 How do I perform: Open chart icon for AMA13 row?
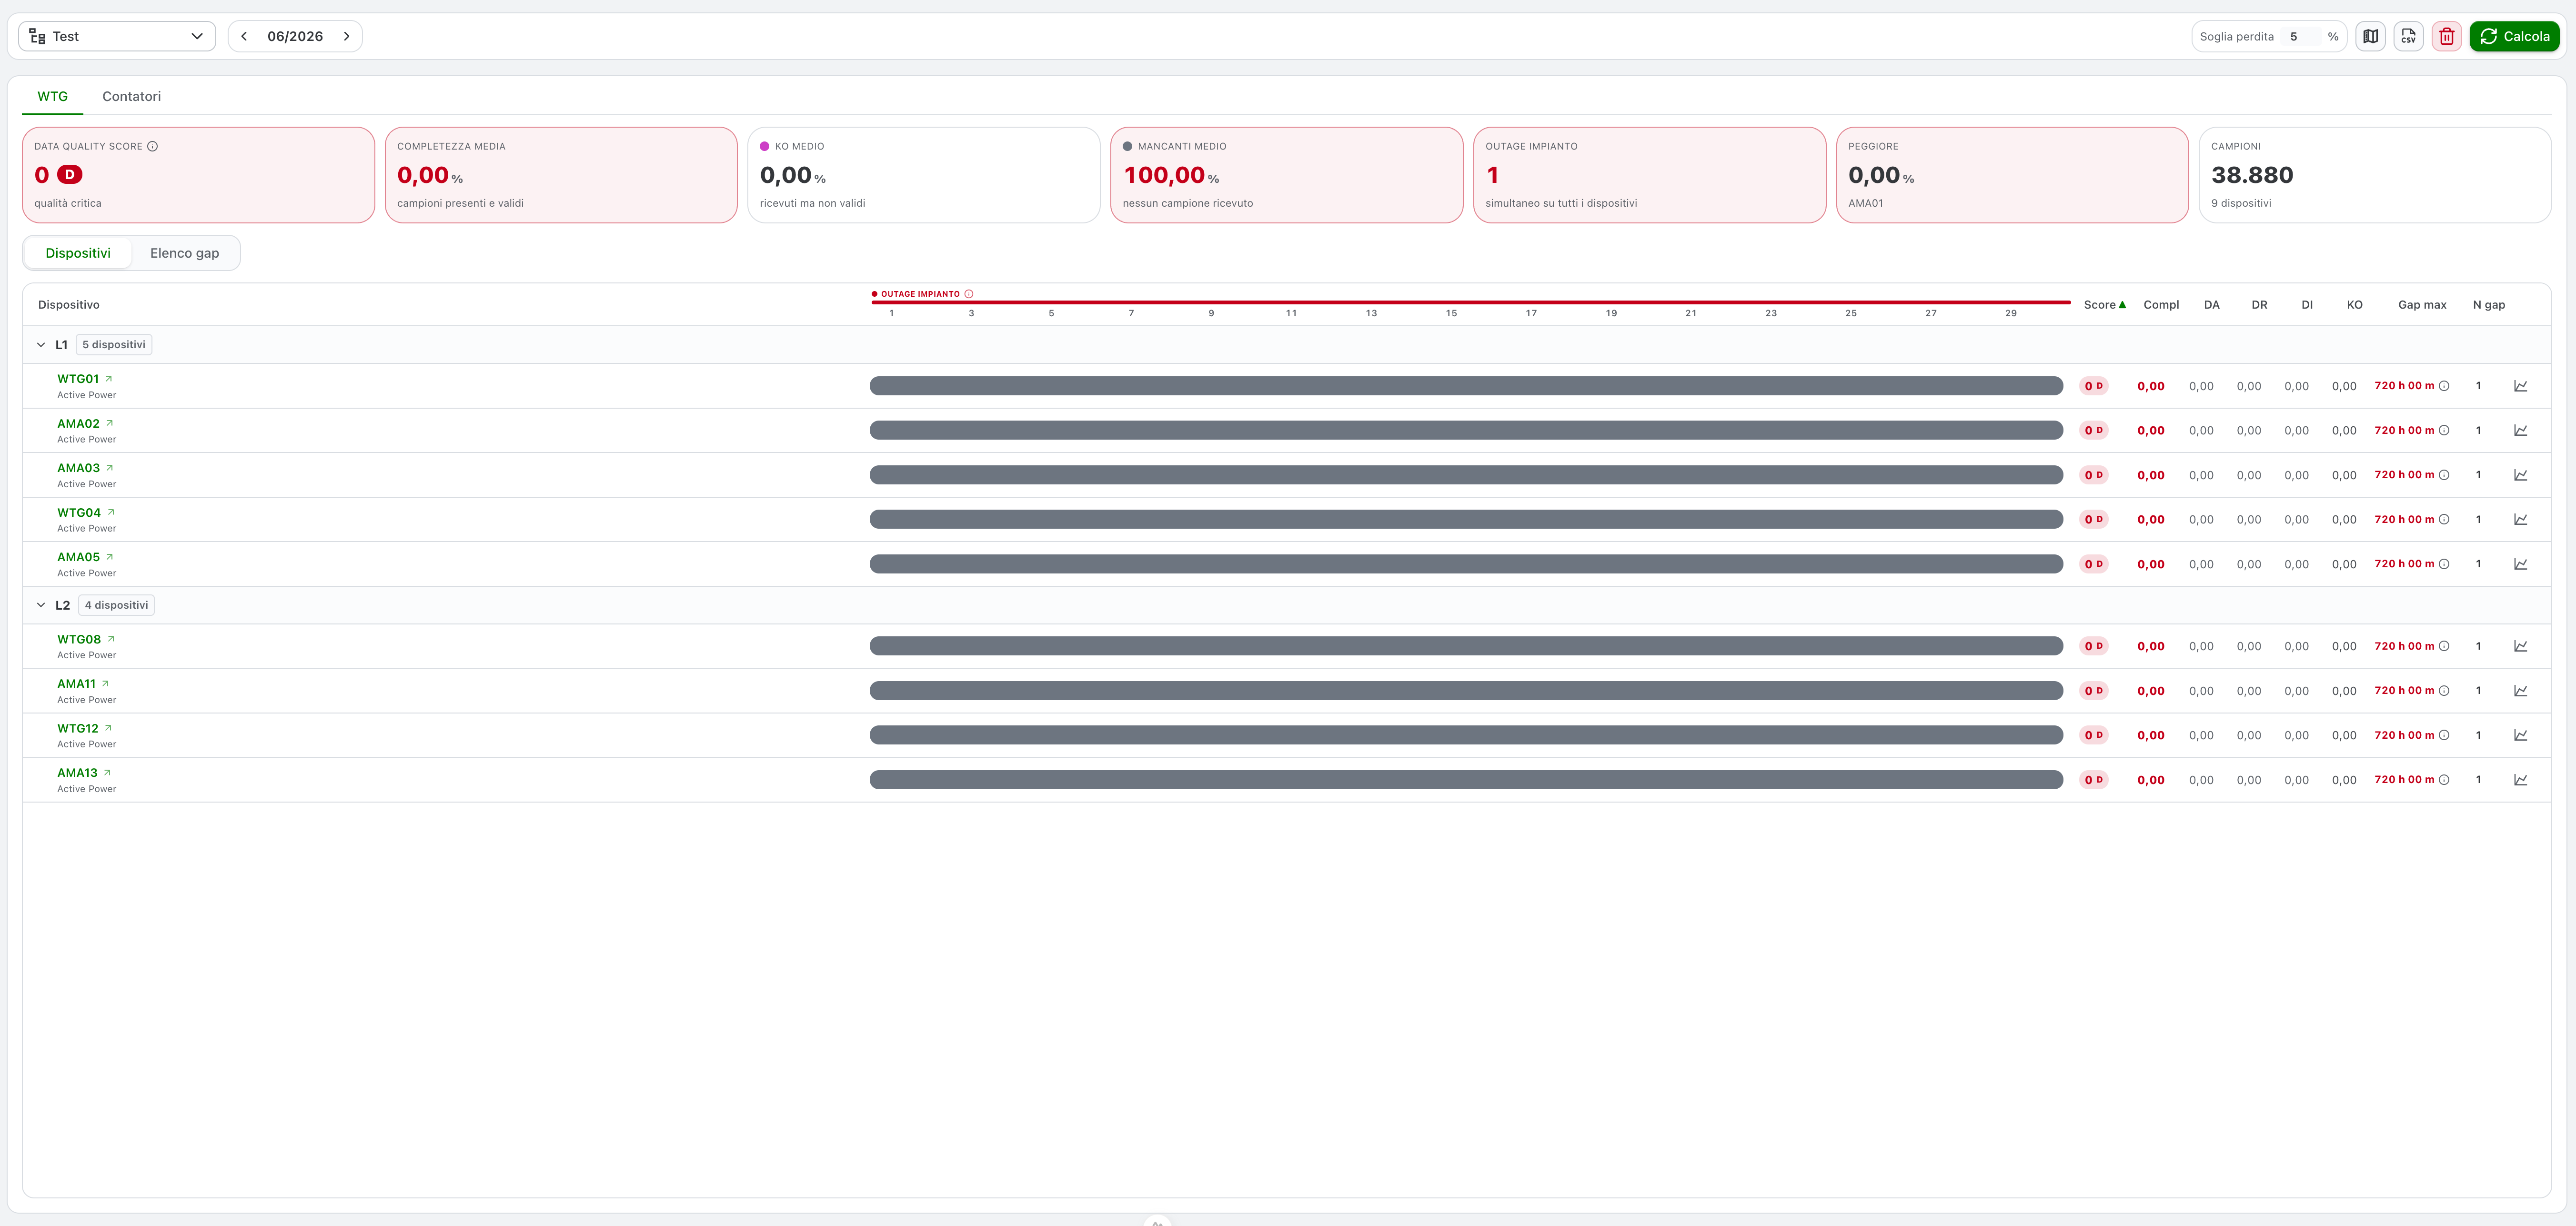[2520, 780]
